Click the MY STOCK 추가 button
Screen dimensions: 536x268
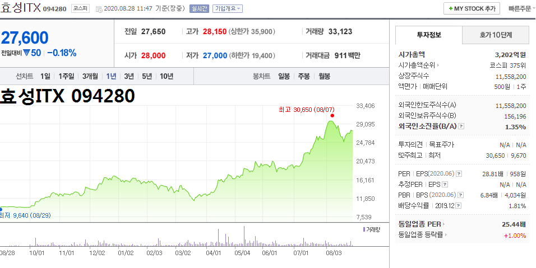472,8
